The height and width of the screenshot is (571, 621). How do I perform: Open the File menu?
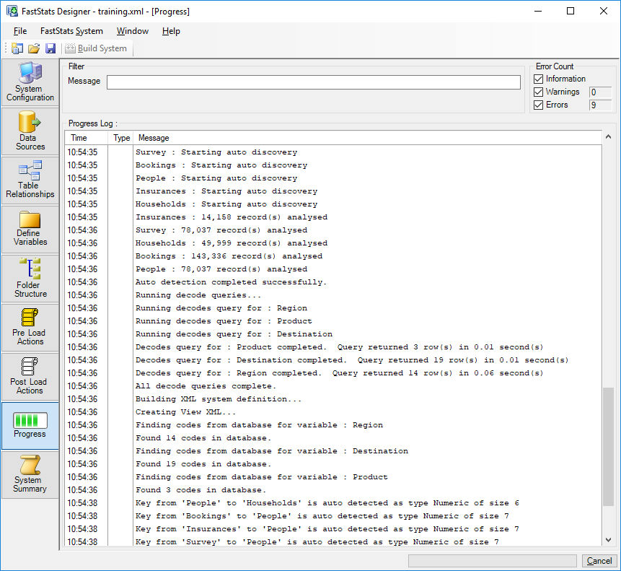pyautogui.click(x=20, y=31)
